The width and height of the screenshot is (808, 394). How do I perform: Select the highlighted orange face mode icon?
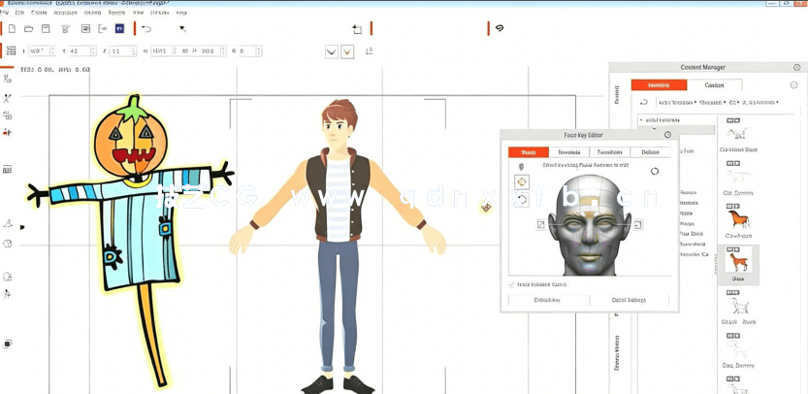[522, 182]
